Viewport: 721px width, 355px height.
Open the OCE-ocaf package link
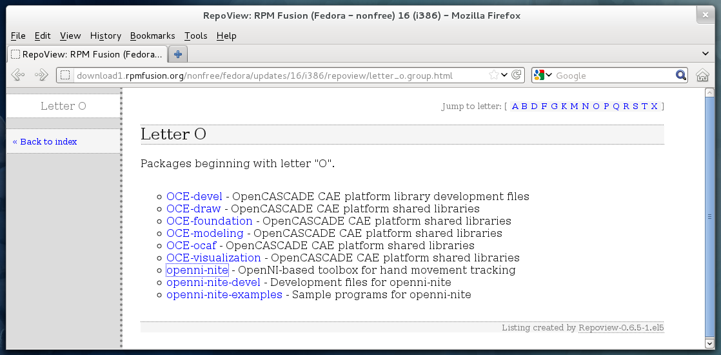pos(192,245)
